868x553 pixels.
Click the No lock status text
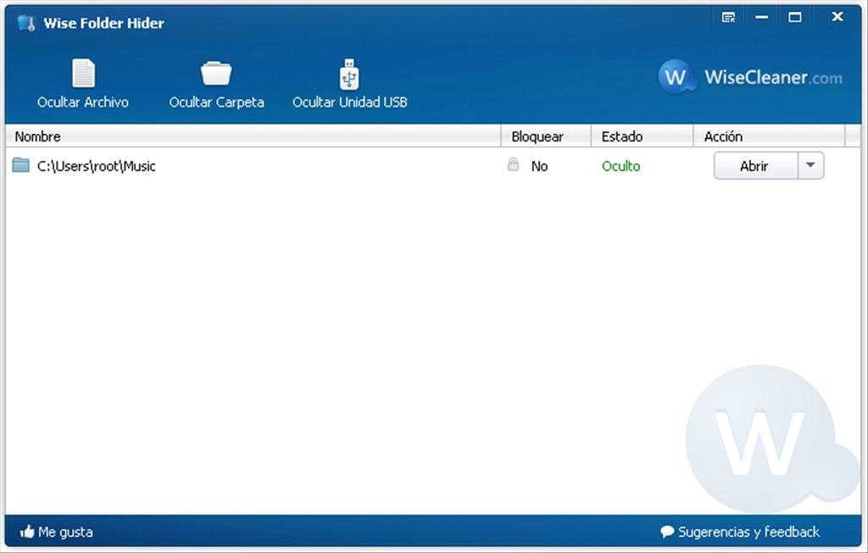click(x=539, y=167)
